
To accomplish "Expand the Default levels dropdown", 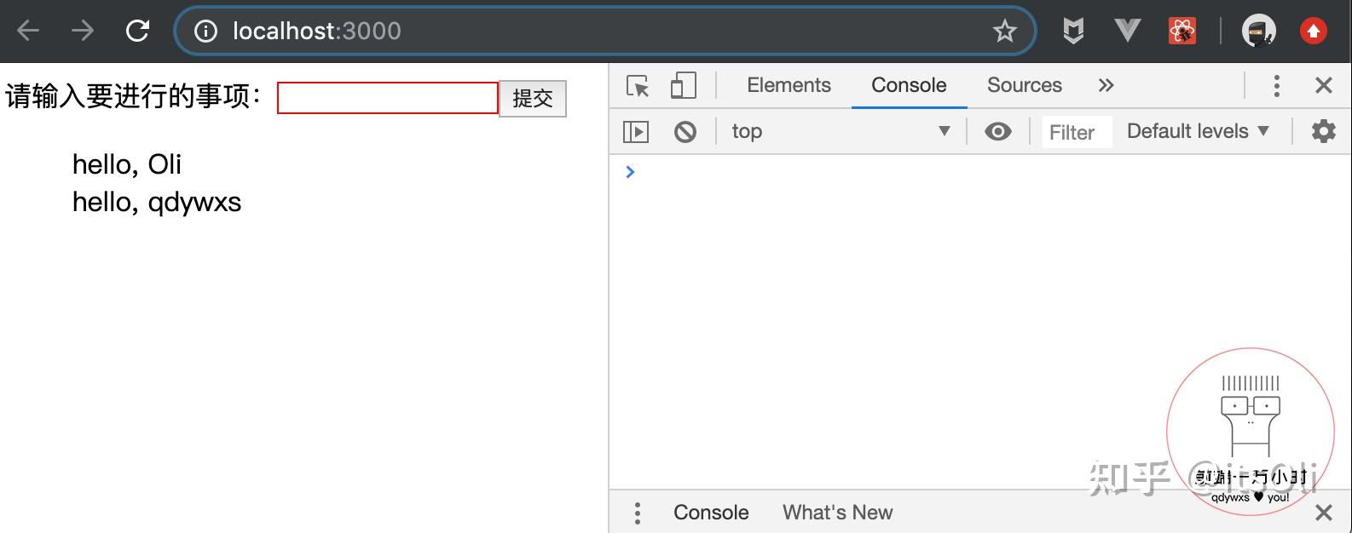I will pyautogui.click(x=1198, y=131).
